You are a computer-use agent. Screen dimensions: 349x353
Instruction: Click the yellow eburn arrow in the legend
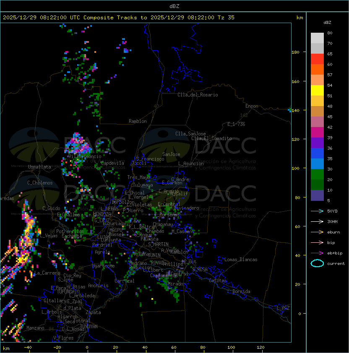point(317,232)
